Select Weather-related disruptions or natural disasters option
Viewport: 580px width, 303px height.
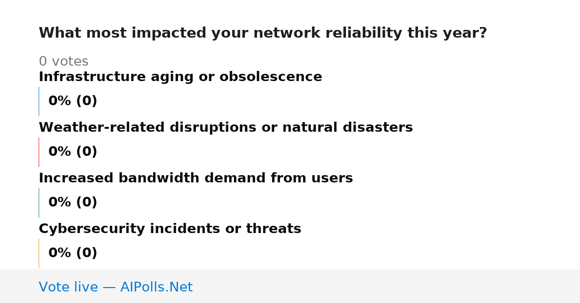click(x=226, y=128)
